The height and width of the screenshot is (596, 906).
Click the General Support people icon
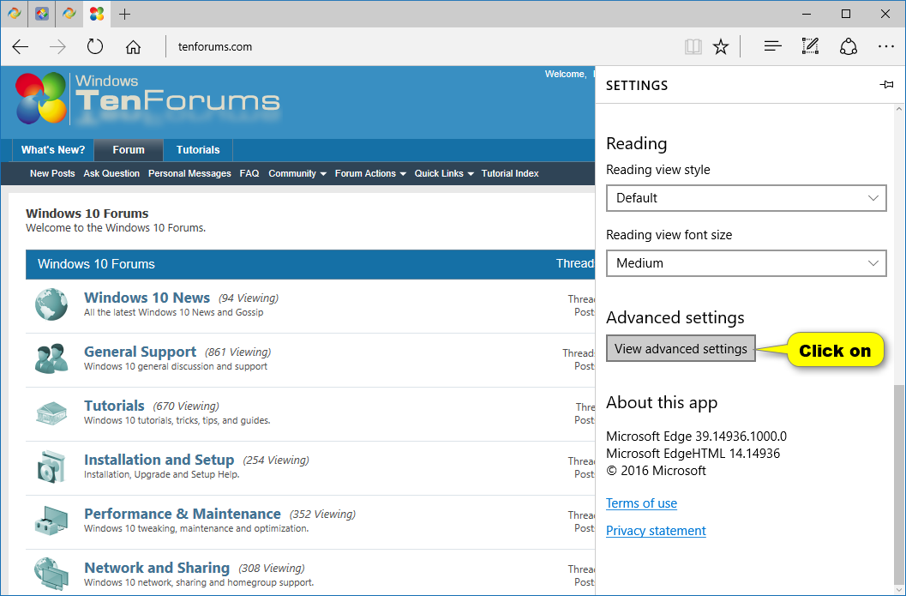click(x=51, y=358)
